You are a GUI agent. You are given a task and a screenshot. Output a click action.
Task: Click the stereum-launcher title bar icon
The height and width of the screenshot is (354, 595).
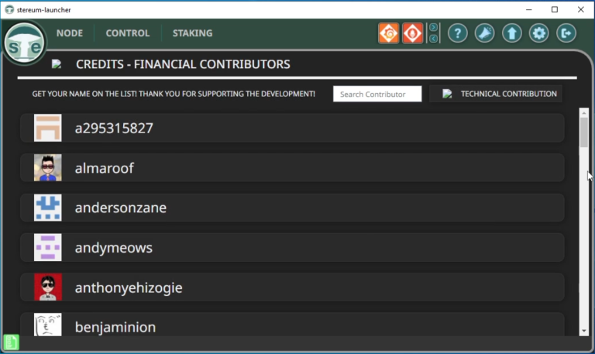(9, 9)
